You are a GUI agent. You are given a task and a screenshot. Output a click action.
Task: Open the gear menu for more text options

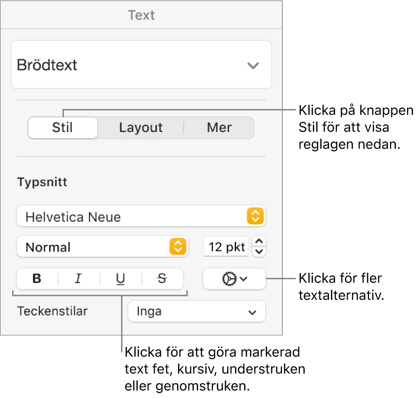(x=235, y=279)
